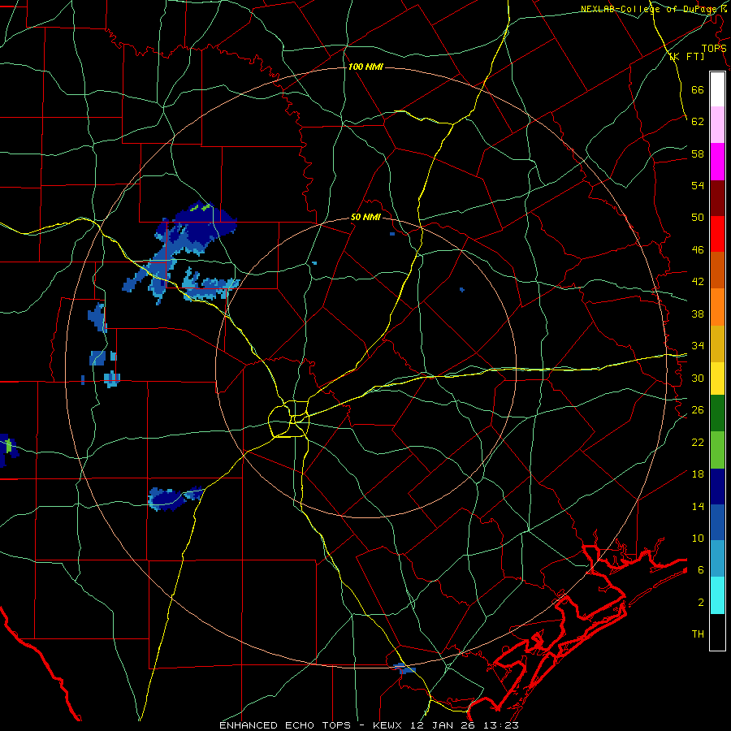Select the bright red legend swatch

coord(717,234)
